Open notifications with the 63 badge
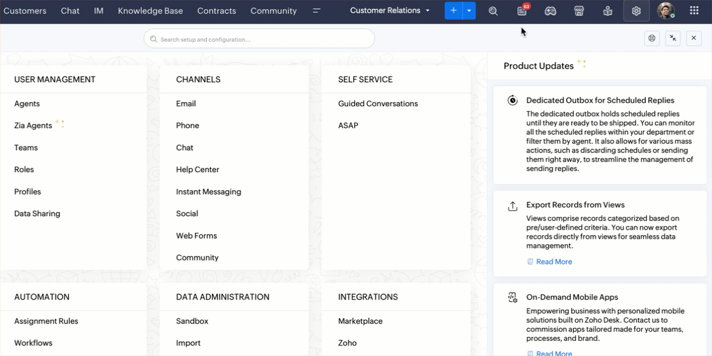This screenshot has height=356, width=712. pyautogui.click(x=522, y=11)
